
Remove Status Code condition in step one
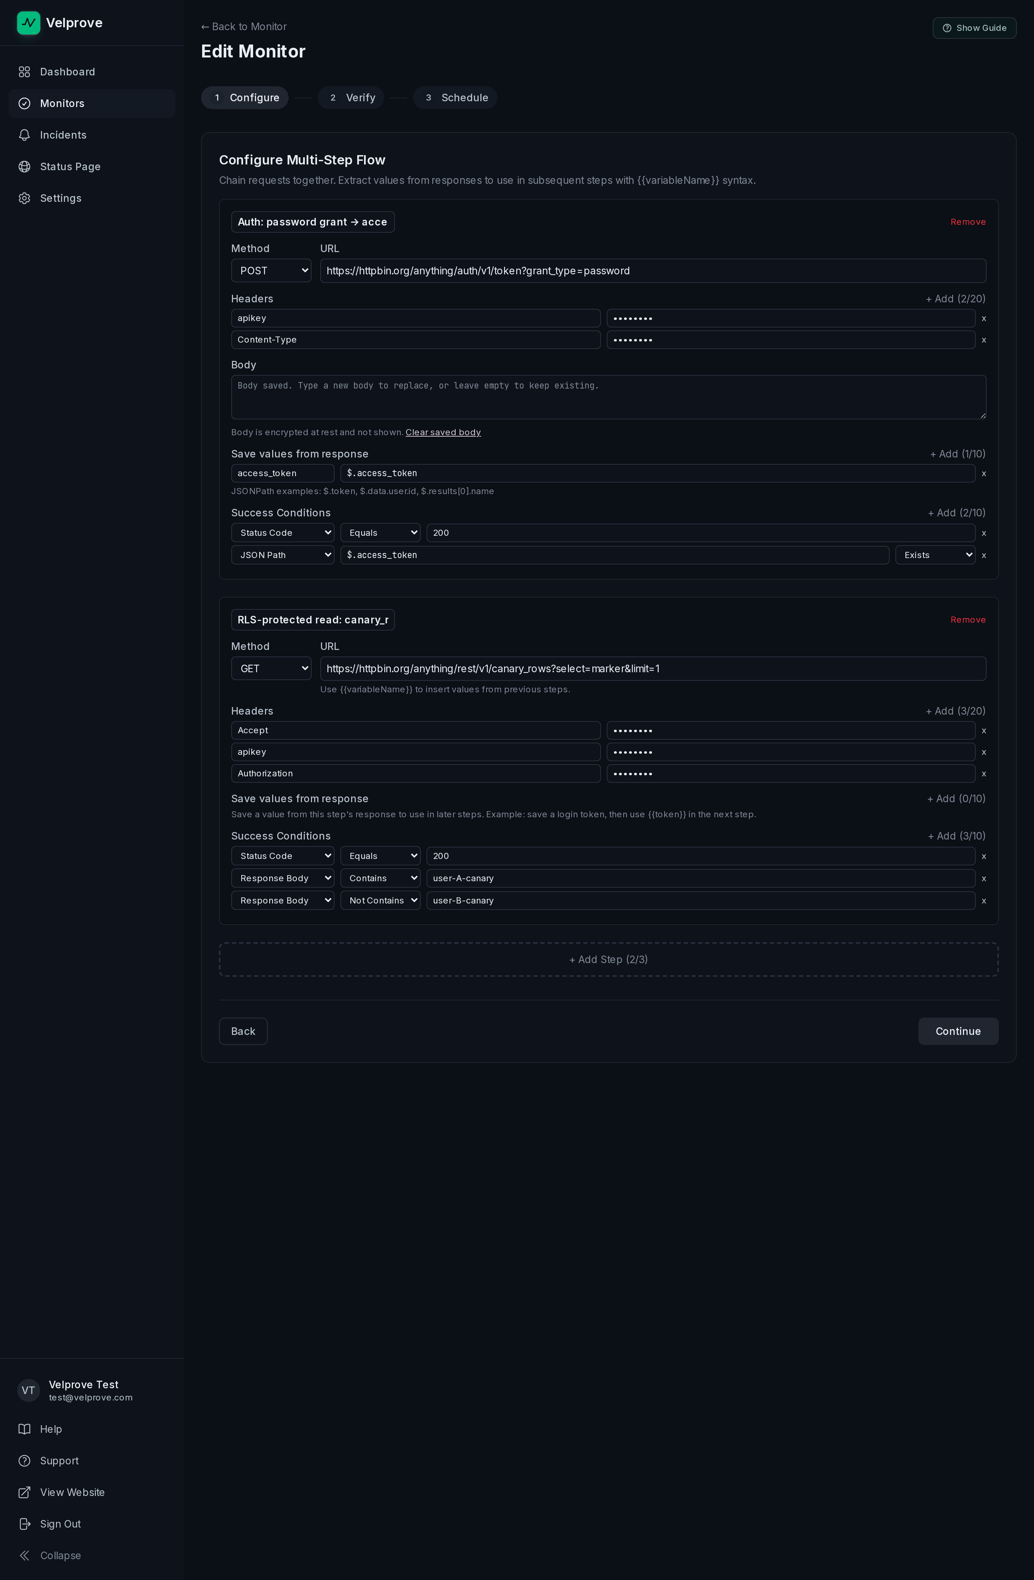(984, 534)
